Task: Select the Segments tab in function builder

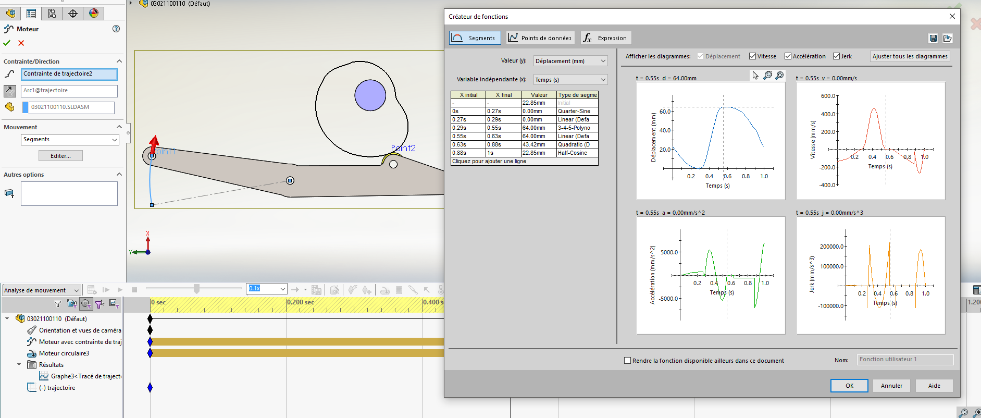Action: (x=475, y=38)
